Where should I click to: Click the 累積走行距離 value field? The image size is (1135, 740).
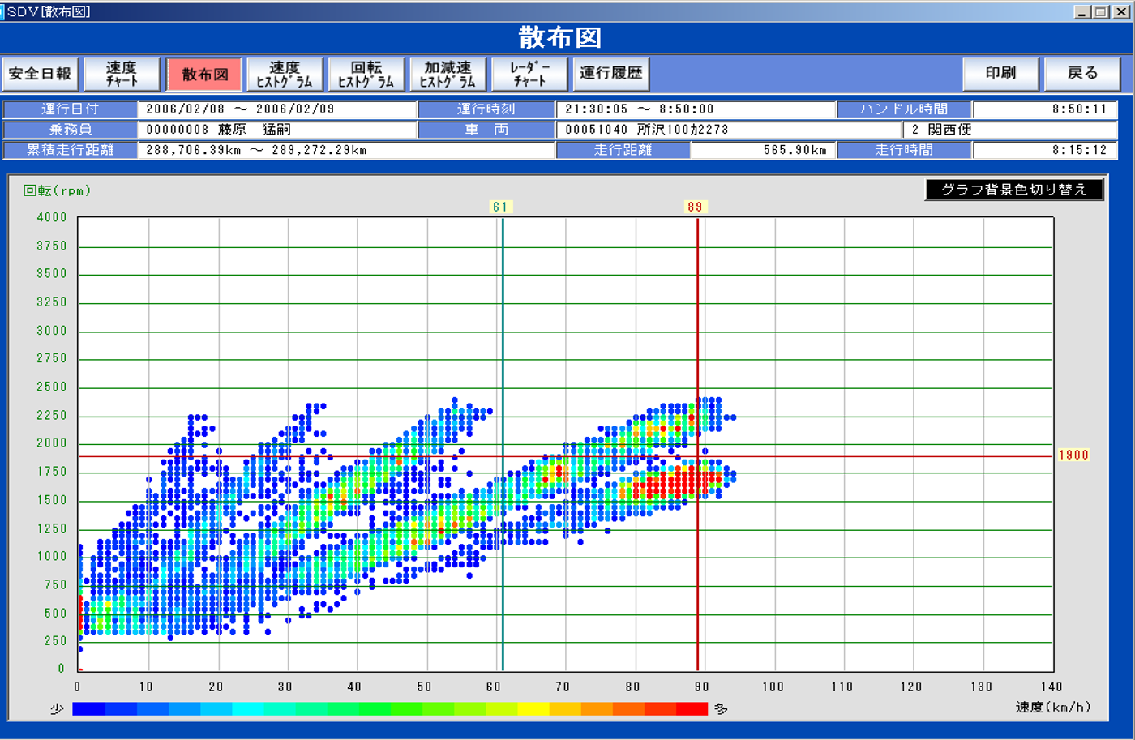(346, 150)
